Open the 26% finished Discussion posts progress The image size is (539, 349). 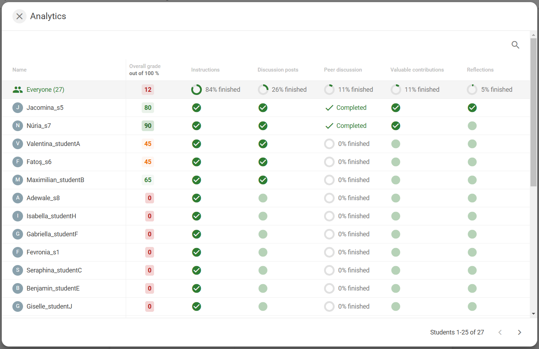click(282, 90)
